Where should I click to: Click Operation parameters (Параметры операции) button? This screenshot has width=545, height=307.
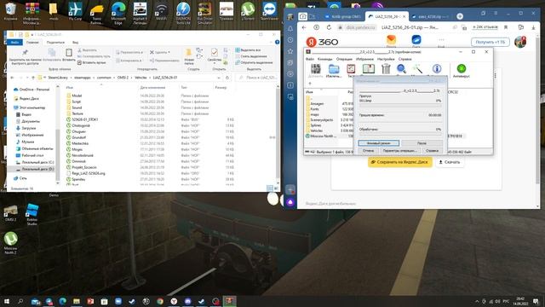pyautogui.click(x=399, y=151)
